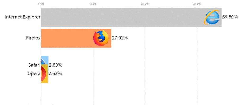This screenshot has width=242, height=105.
Task: Select the yellow Opera bar
Action: pyautogui.click(x=45, y=74)
